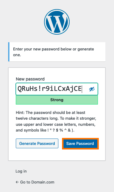Hide the password with the eye icon

click(92, 89)
